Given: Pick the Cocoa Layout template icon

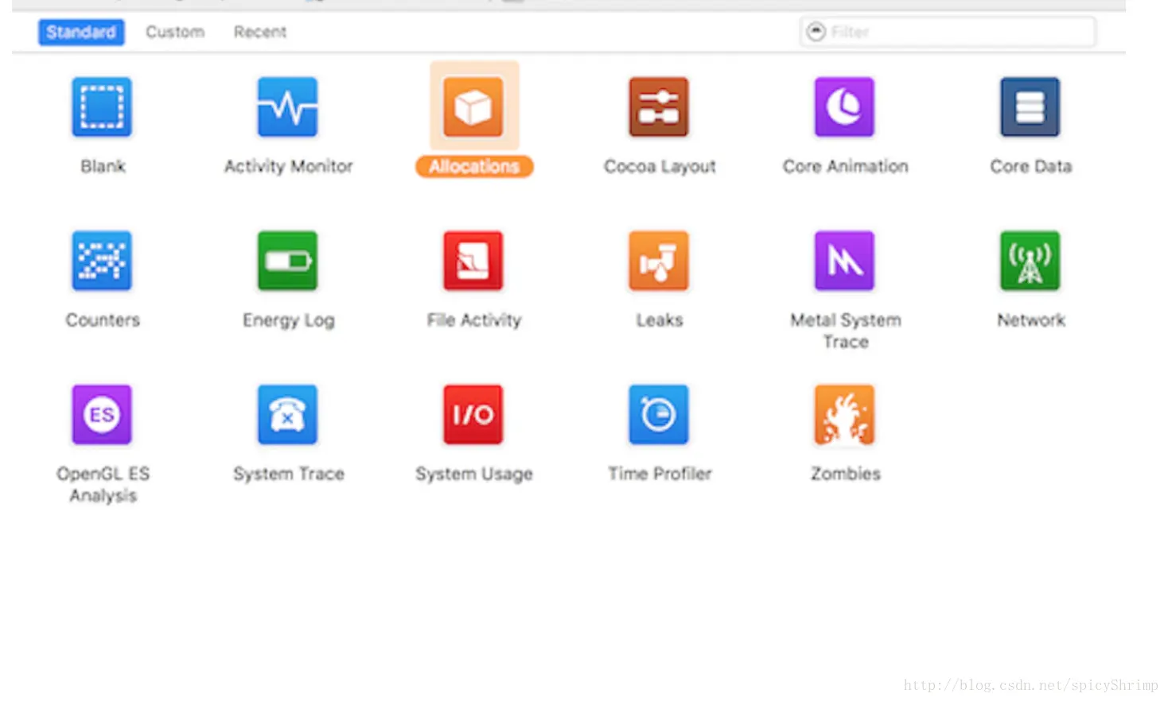Looking at the screenshot, I should click(659, 107).
